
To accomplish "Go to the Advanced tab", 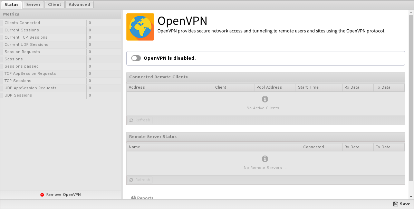I will point(79,4).
